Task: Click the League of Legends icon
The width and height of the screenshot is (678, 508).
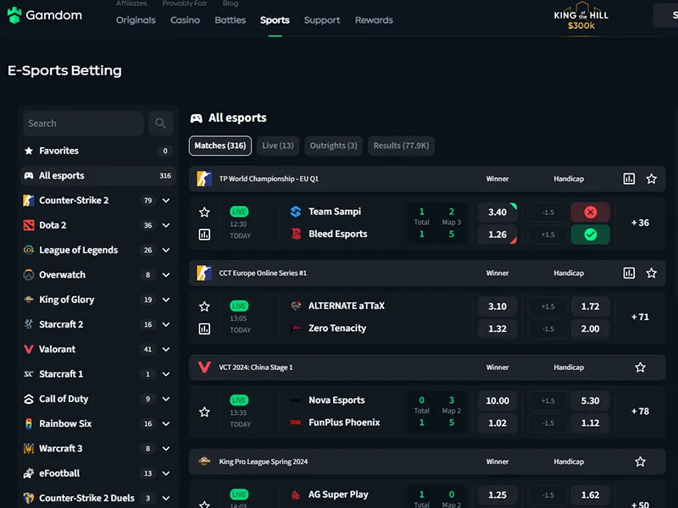Action: 29,250
